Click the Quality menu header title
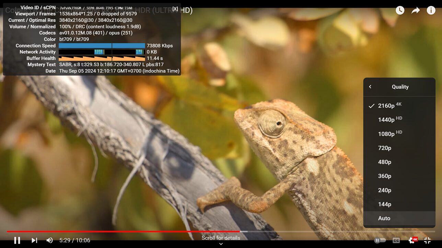The image size is (442, 248). (400, 87)
